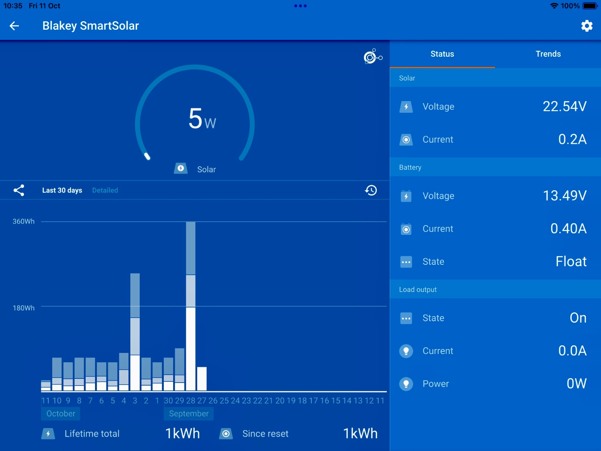Select the 29 September bar
This screenshot has height=451, width=601.
coord(180,369)
